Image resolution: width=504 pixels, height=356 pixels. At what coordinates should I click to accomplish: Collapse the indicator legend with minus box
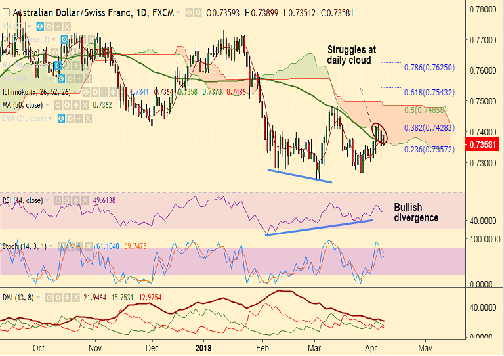coord(6,13)
